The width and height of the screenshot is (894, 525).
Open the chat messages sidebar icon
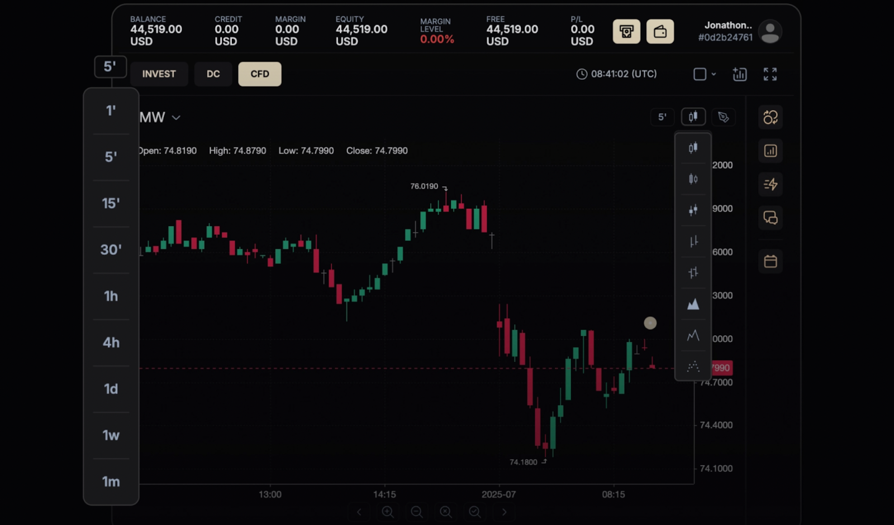tap(771, 218)
